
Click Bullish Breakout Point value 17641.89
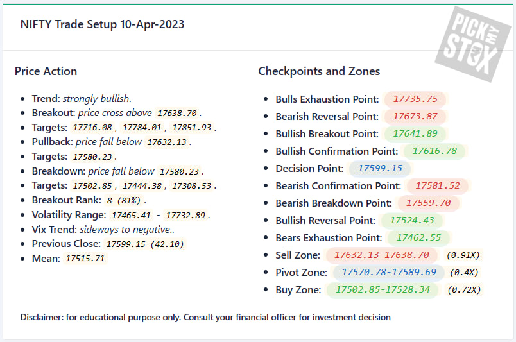(x=415, y=134)
